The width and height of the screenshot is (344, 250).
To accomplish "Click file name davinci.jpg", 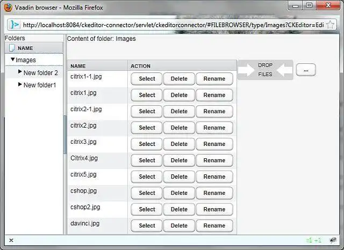I will [85, 224].
